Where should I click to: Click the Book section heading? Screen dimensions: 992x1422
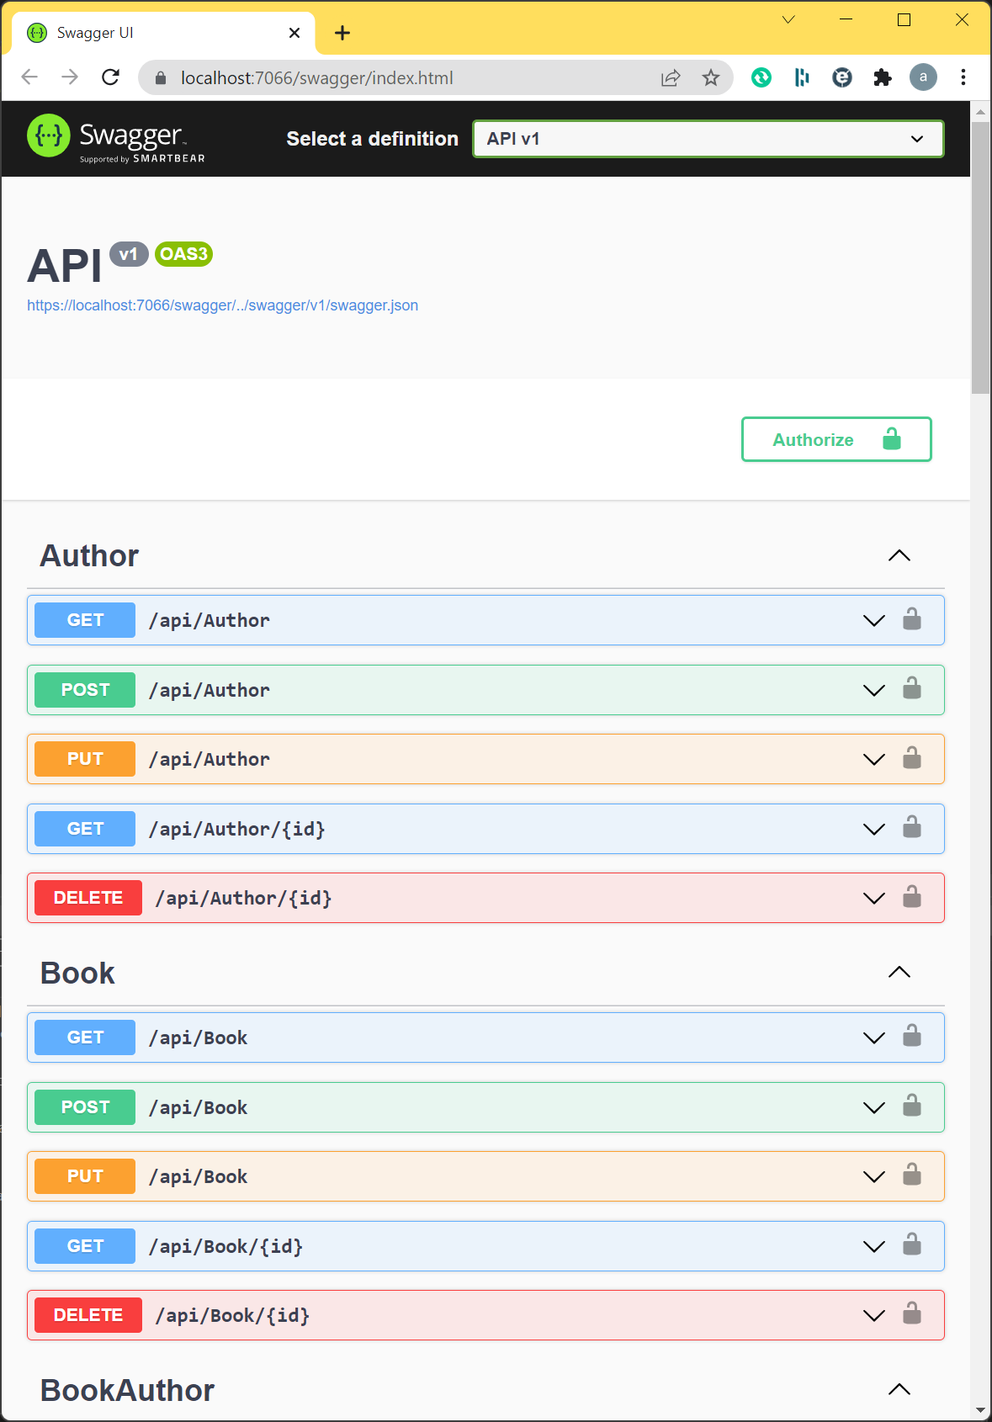point(77,973)
